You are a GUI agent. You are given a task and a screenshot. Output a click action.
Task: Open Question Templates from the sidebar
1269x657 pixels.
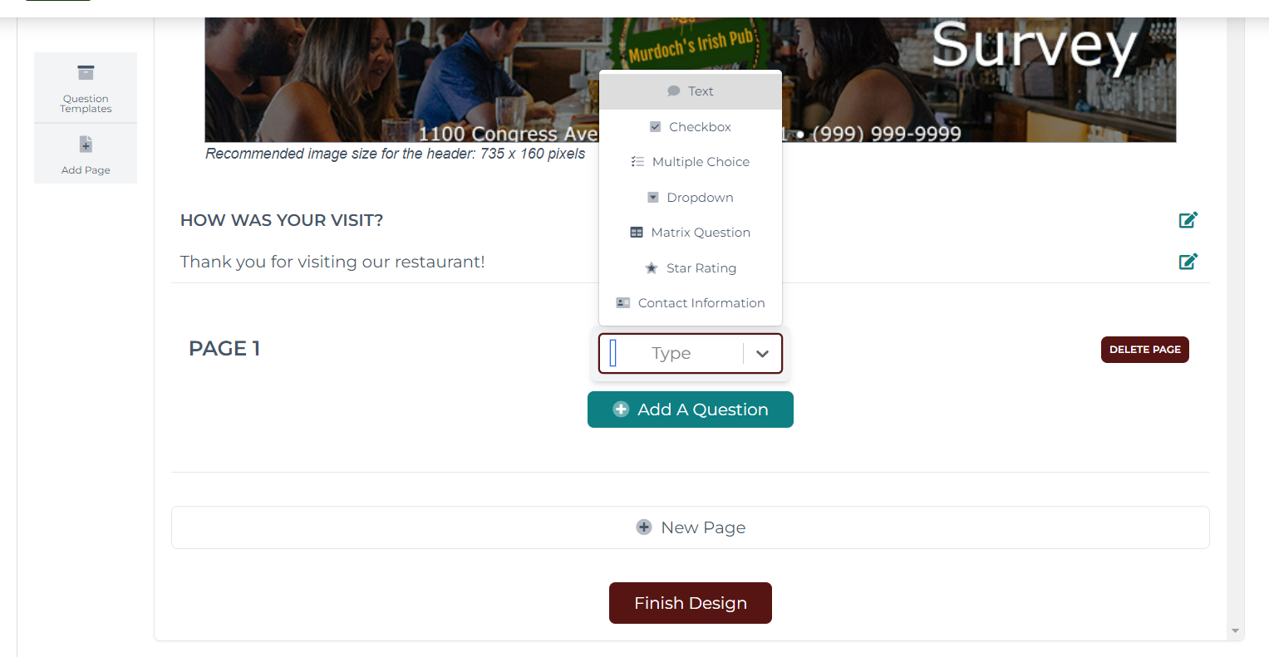(x=86, y=88)
